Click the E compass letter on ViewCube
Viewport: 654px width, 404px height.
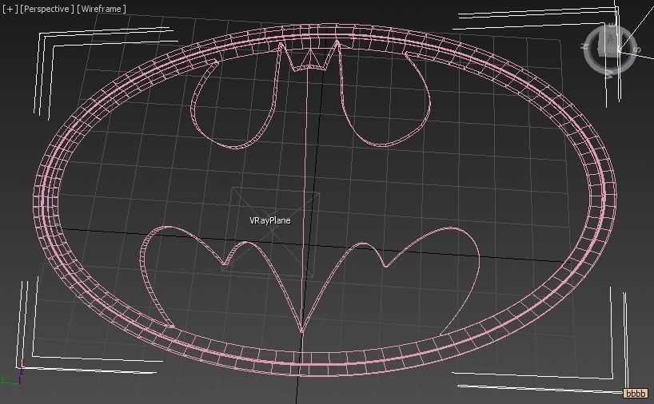[x=612, y=26]
